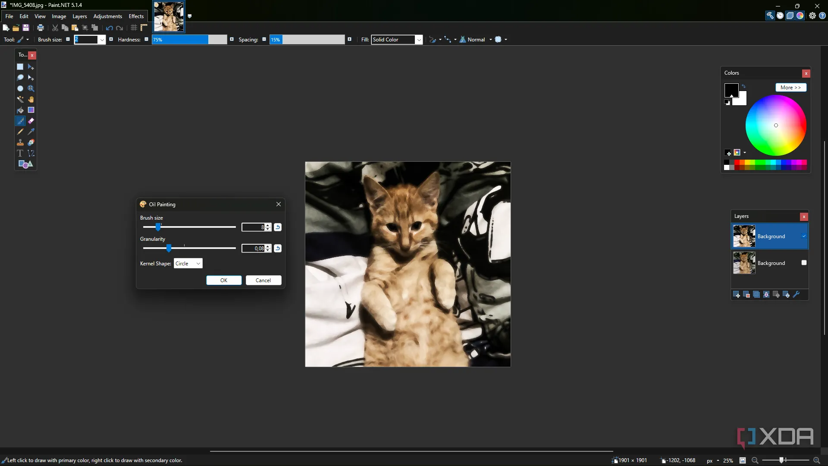The image size is (828, 466).
Task: Select the Paint Bucket tool
Action: click(20, 110)
